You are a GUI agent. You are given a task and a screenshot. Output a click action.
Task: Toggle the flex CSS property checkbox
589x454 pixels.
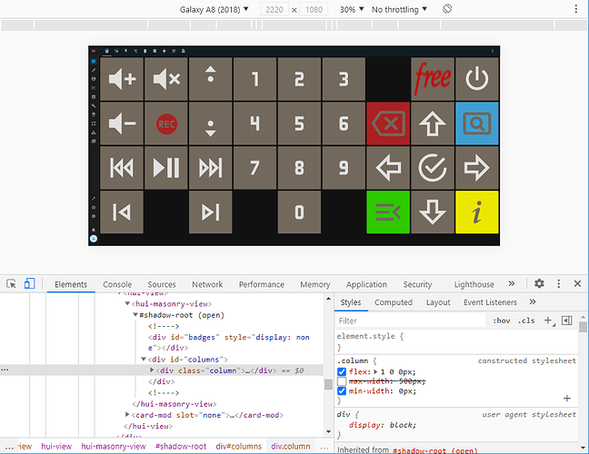[342, 372]
